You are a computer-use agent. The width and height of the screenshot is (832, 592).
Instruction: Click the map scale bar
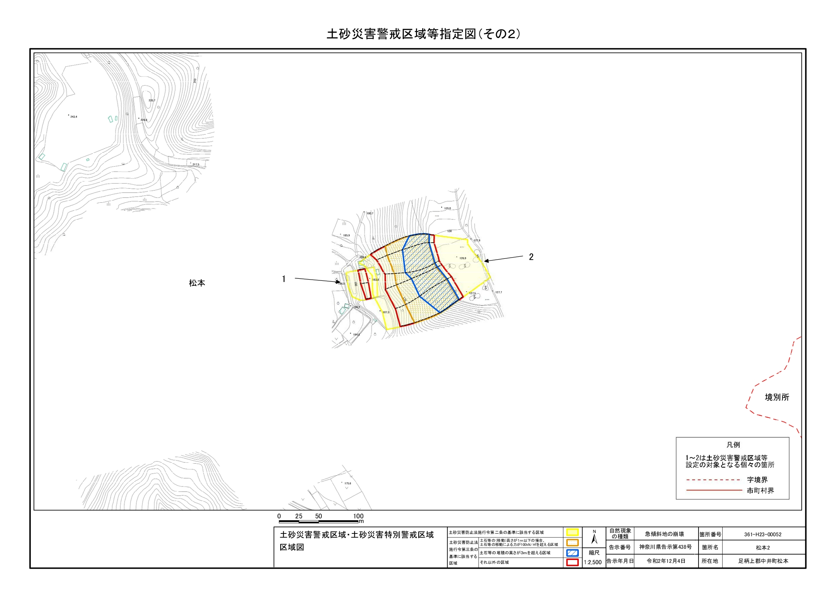(319, 521)
